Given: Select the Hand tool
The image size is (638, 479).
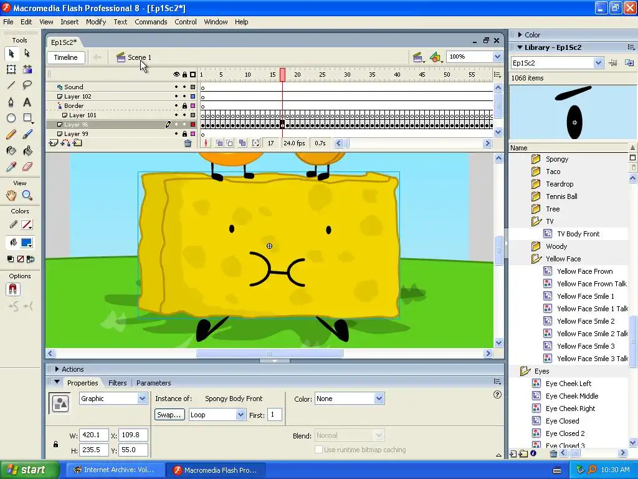Looking at the screenshot, I should 11,195.
